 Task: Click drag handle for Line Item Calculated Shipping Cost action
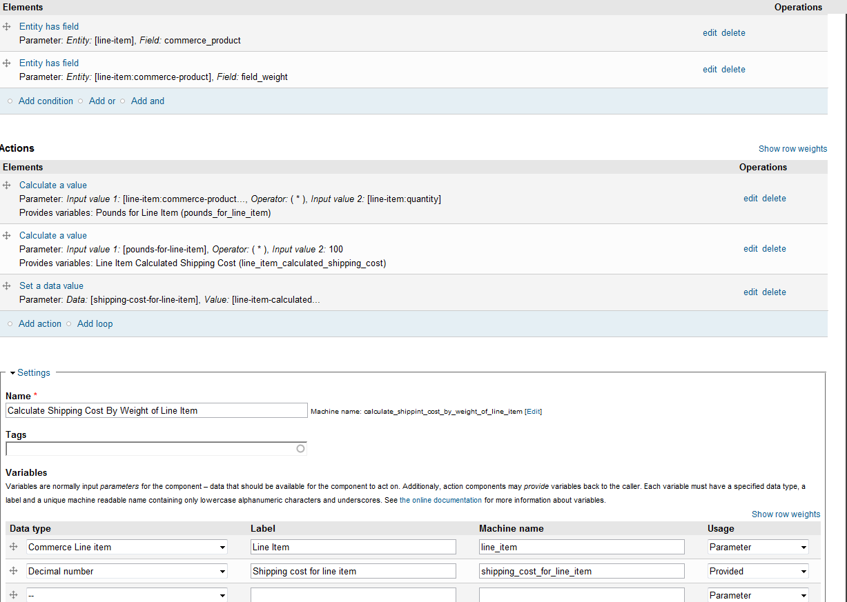[7, 236]
